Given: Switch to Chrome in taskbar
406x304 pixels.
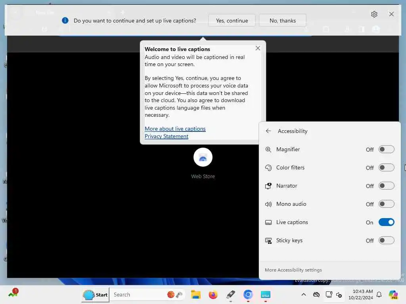Looking at the screenshot, I should pos(248,294).
